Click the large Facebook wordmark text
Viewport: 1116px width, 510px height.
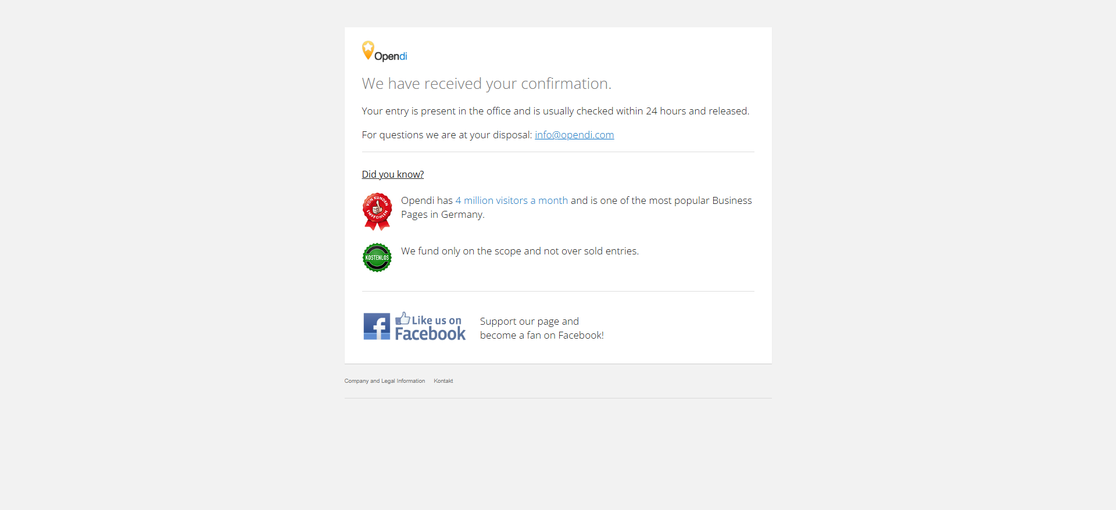click(x=430, y=333)
